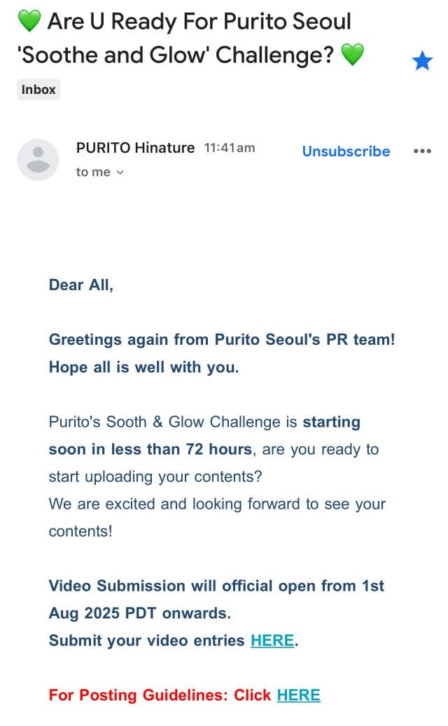Open the video entries HERE link

(272, 640)
